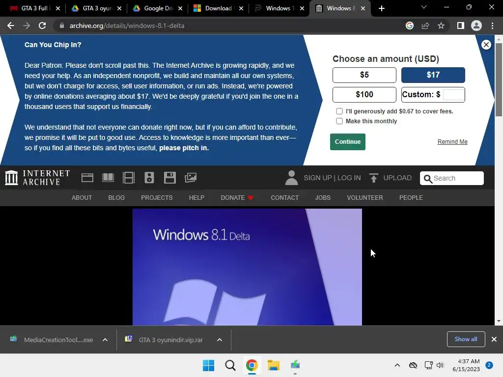Bookmark this page with the star icon
The width and height of the screenshot is (503, 377).
pyautogui.click(x=441, y=26)
